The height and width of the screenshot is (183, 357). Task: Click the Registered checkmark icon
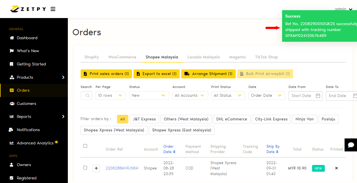pyautogui.click(x=12, y=178)
